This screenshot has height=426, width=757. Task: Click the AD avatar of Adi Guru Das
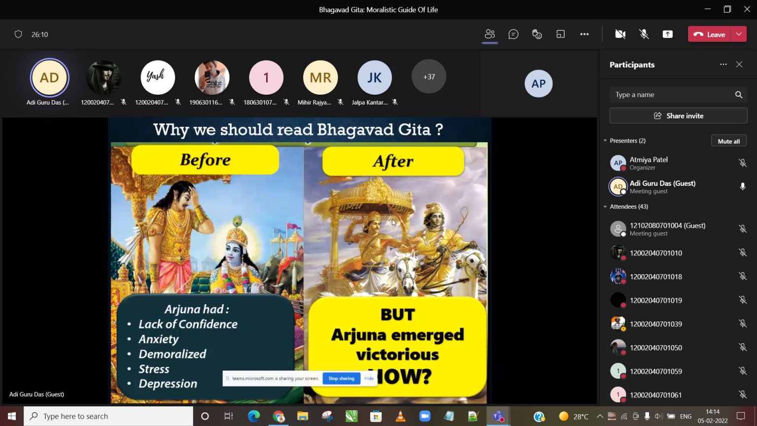[x=49, y=77]
